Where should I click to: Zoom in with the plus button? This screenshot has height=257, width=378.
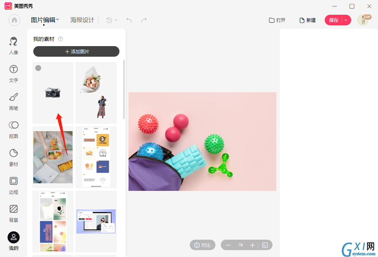point(253,245)
